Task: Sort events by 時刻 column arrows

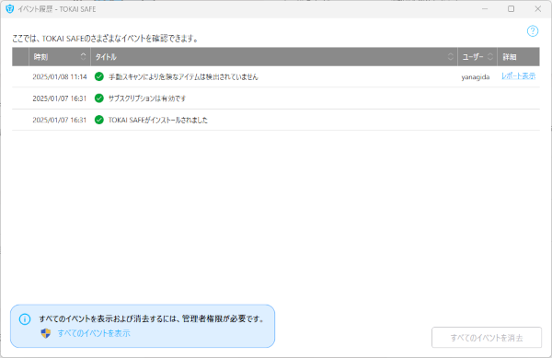Action: pos(83,56)
